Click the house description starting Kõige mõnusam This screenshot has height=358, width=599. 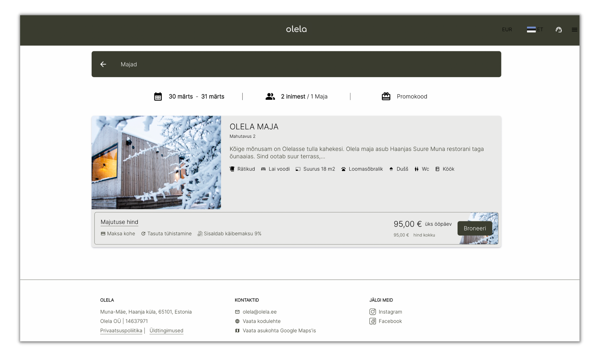click(x=357, y=153)
